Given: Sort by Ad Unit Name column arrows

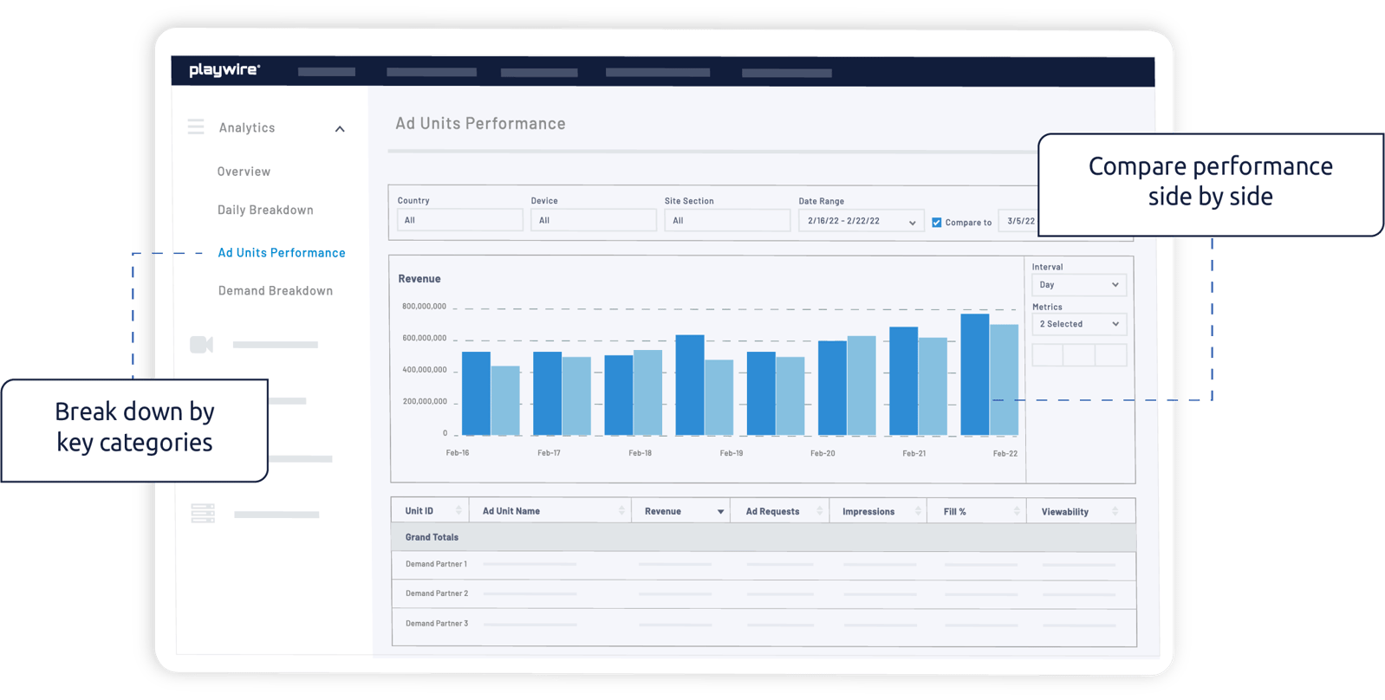Looking at the screenshot, I should [621, 511].
